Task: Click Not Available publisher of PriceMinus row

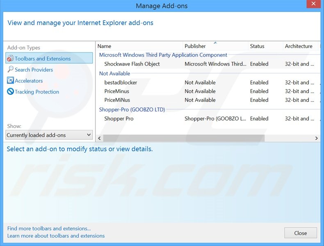Action: [200, 91]
